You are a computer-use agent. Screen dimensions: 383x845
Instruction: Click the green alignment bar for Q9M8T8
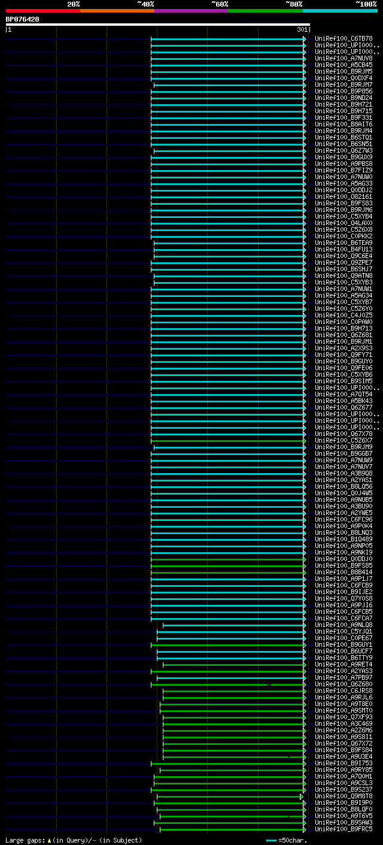230,797
